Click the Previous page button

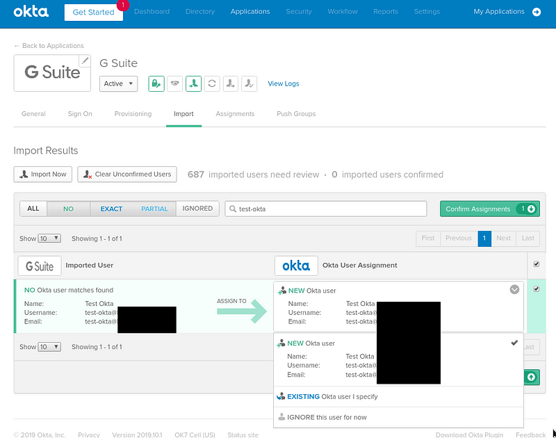tap(459, 238)
